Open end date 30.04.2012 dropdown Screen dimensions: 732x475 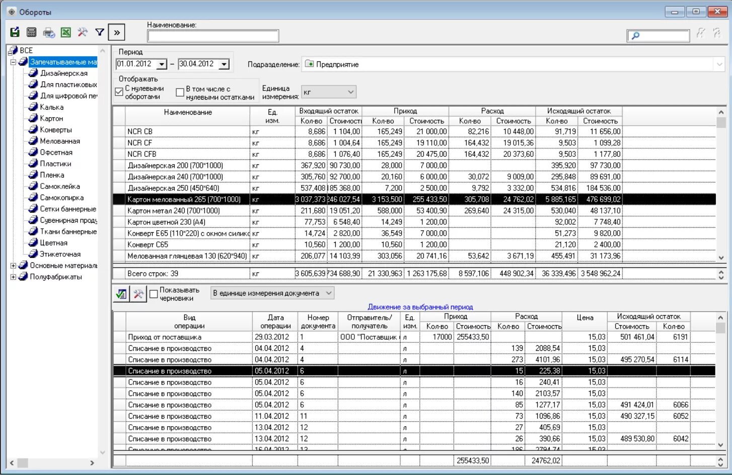click(x=224, y=64)
